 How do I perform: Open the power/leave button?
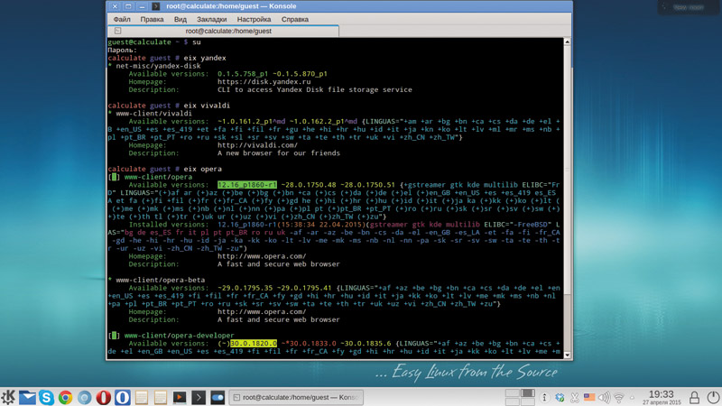713,397
